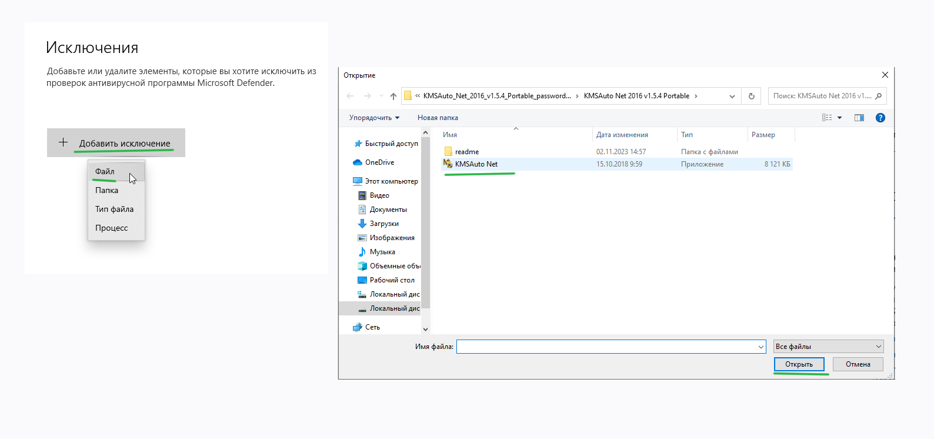Click the search magnifier icon

(879, 96)
